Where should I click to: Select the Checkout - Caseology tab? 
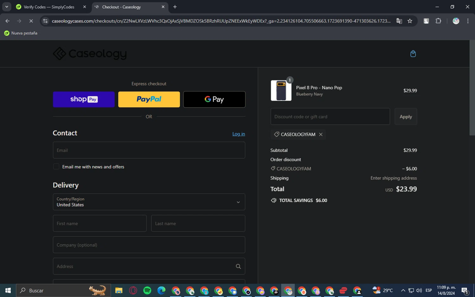[x=130, y=7]
